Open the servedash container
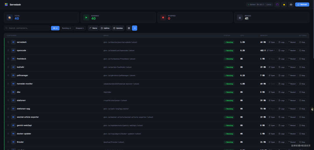This screenshot has height=150, width=314. [x=272, y=42]
